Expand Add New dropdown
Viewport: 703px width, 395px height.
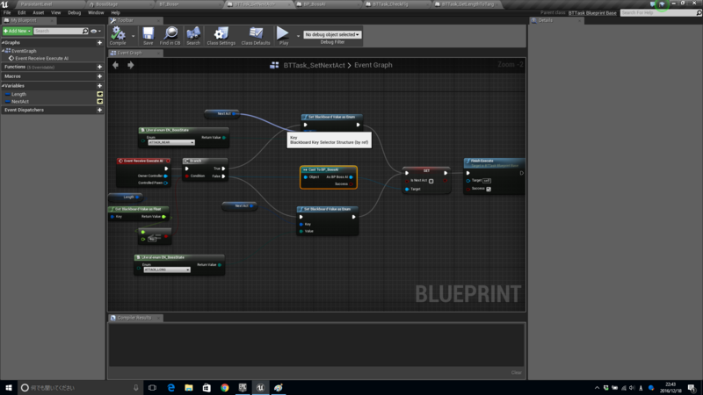click(x=17, y=31)
